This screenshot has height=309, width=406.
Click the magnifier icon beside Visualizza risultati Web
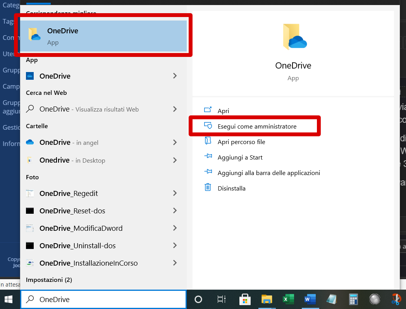(x=30, y=109)
